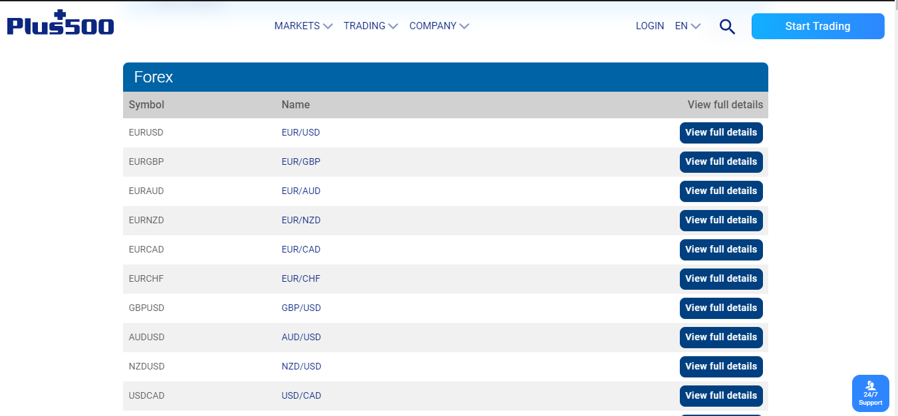898x416 pixels.
Task: Expand the MARKETS menu
Action: pyautogui.click(x=303, y=26)
